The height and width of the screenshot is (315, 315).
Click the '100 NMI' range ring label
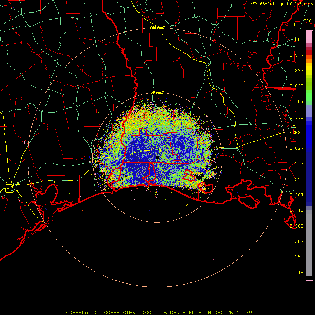click(x=157, y=28)
